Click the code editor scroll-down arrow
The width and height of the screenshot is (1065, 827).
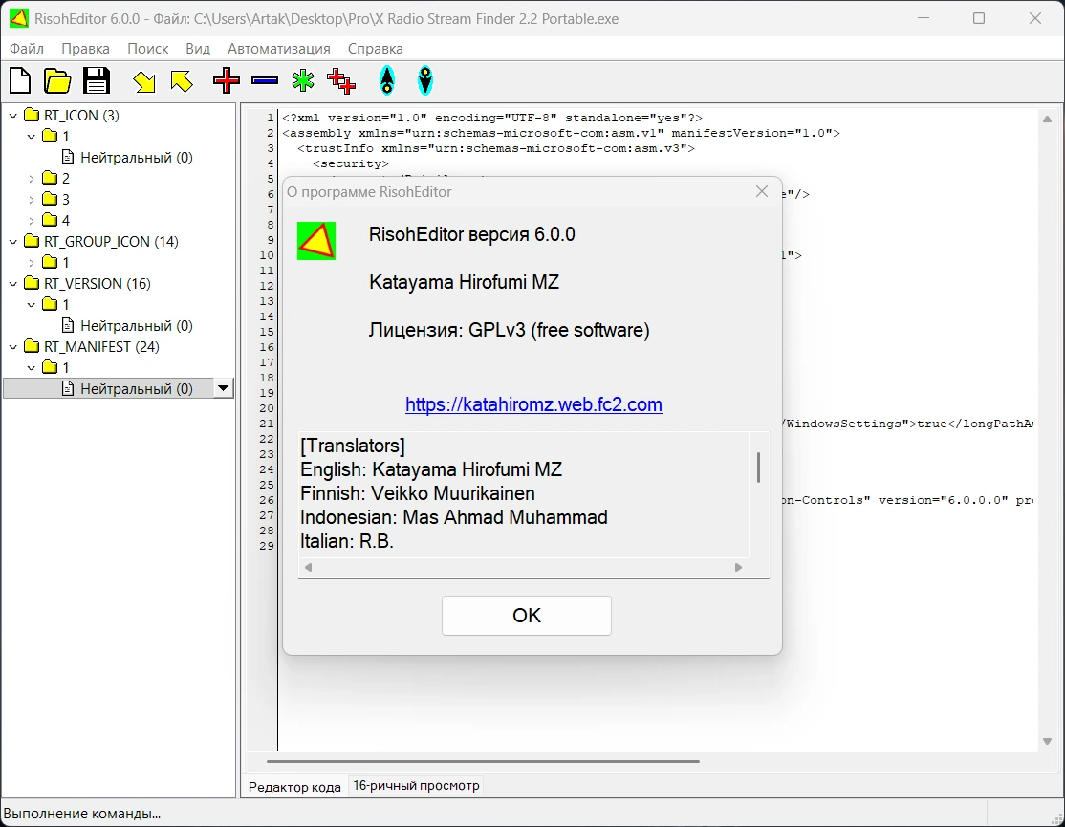click(x=1048, y=742)
